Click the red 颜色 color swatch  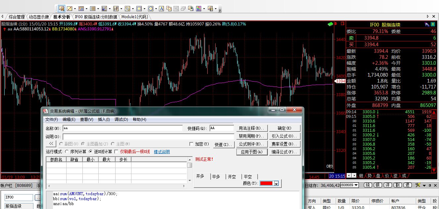267,184
